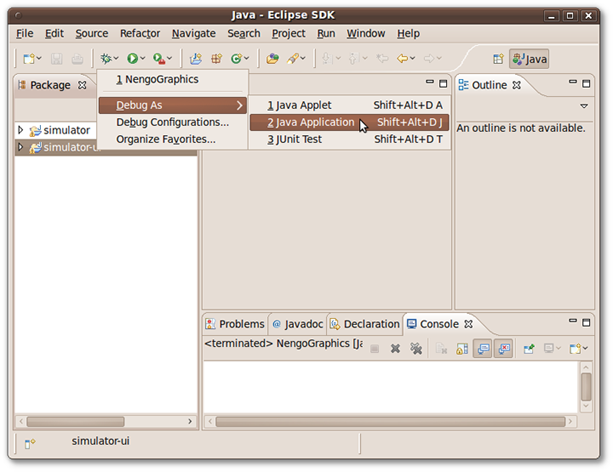The width and height of the screenshot is (613, 472).
Task: Minimize the Outline view panel
Action: pyautogui.click(x=573, y=82)
